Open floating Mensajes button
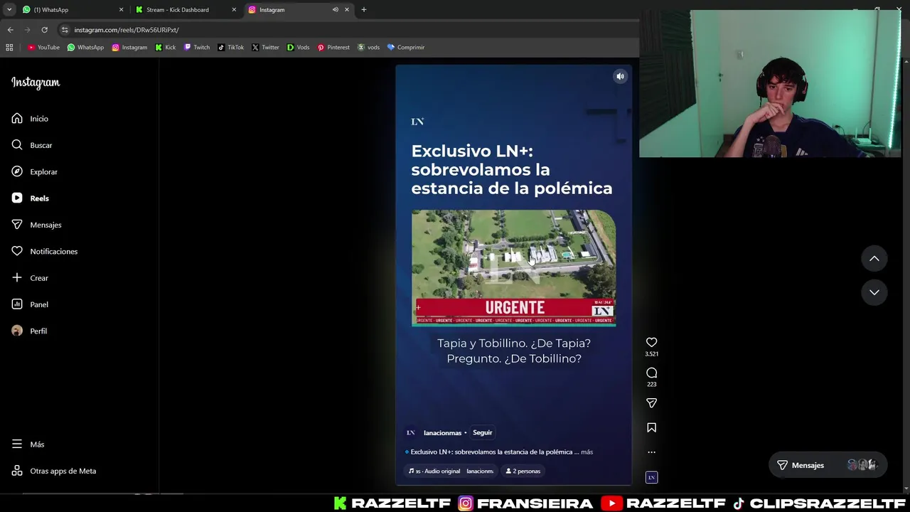The height and width of the screenshot is (512, 910). point(828,465)
